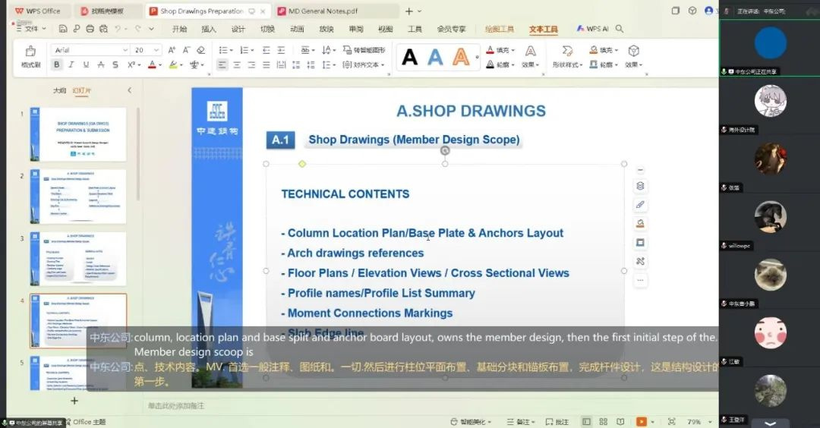This screenshot has height=428, width=820.
Task: Click the layers icon beside text box
Action: pos(640,186)
